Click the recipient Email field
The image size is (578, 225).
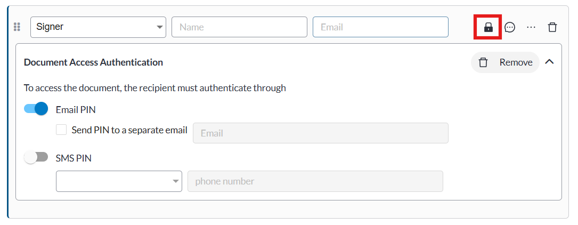380,27
